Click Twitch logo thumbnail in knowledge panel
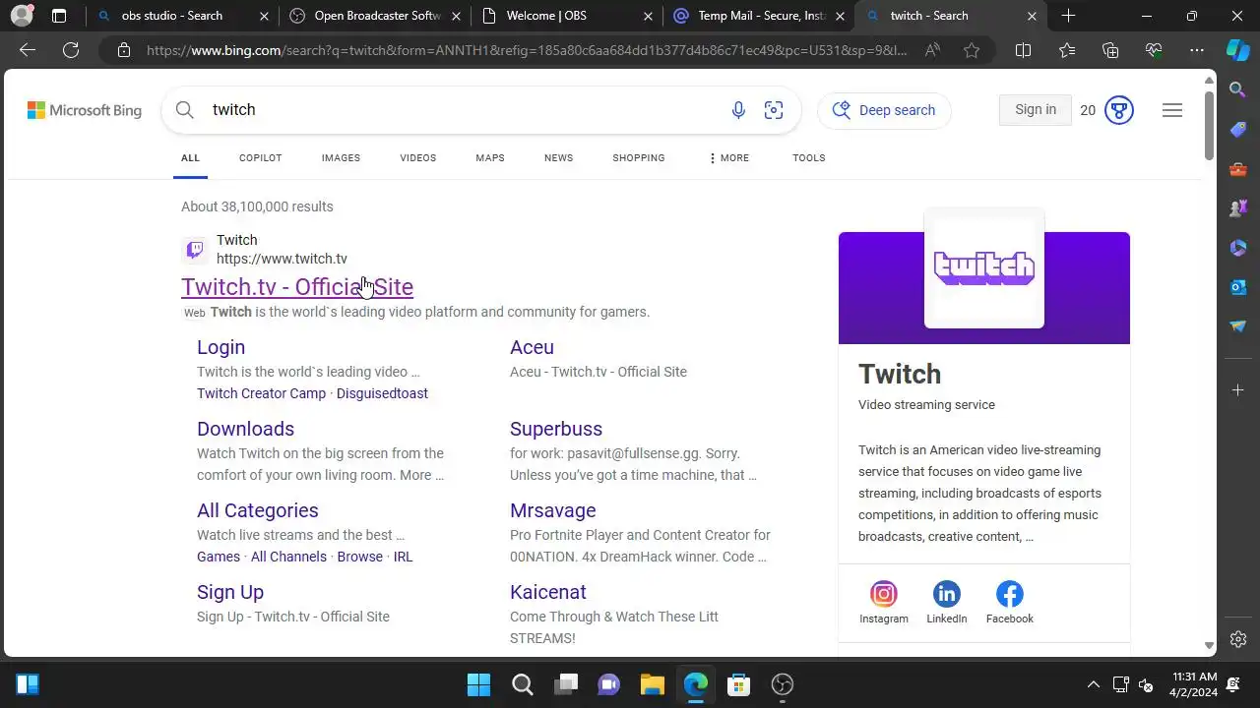 [984, 267]
